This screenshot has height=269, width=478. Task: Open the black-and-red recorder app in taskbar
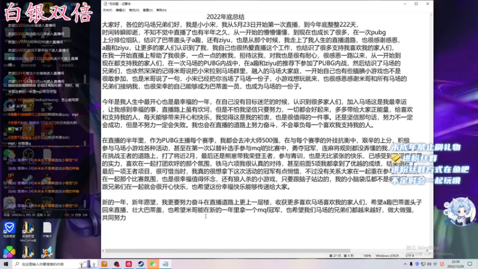[x=117, y=264]
